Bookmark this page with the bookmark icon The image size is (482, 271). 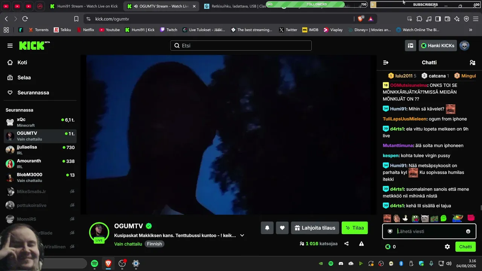pos(76,19)
